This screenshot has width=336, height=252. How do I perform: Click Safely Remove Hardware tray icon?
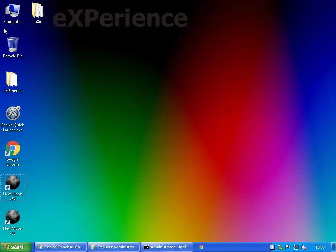(x=280, y=247)
